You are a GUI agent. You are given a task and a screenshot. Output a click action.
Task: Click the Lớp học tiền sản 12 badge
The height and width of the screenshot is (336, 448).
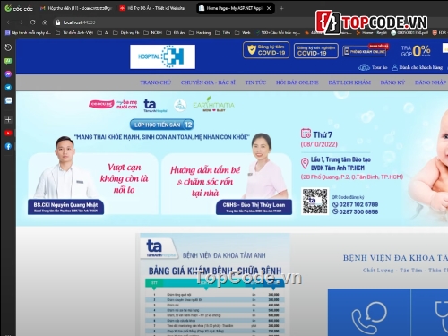click(162, 125)
